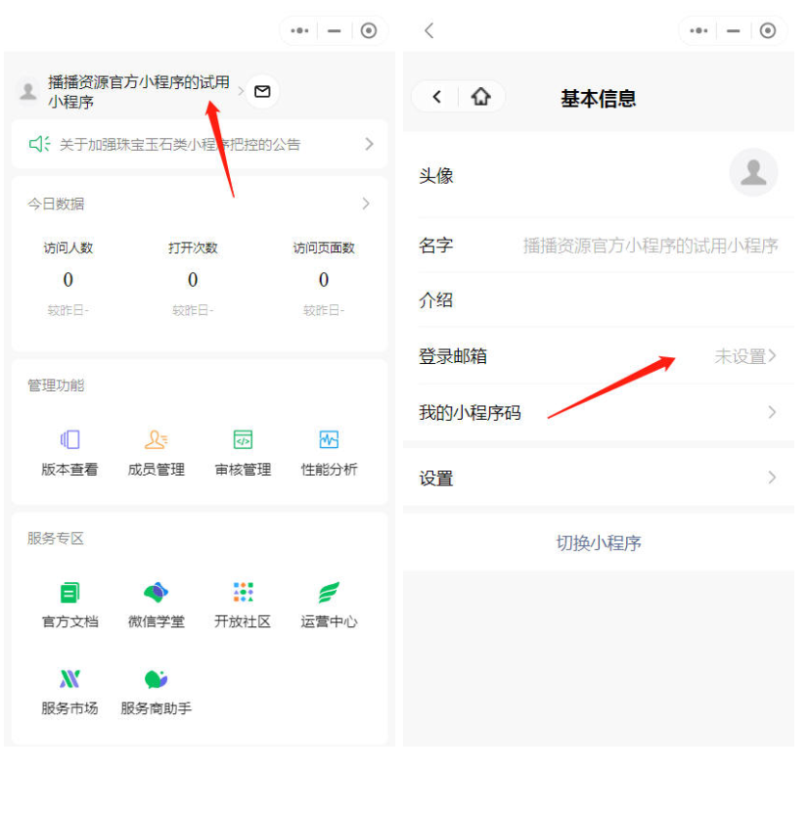The height and width of the screenshot is (816, 810).
Task: Open 服务市场 icon
Action: click(69, 679)
